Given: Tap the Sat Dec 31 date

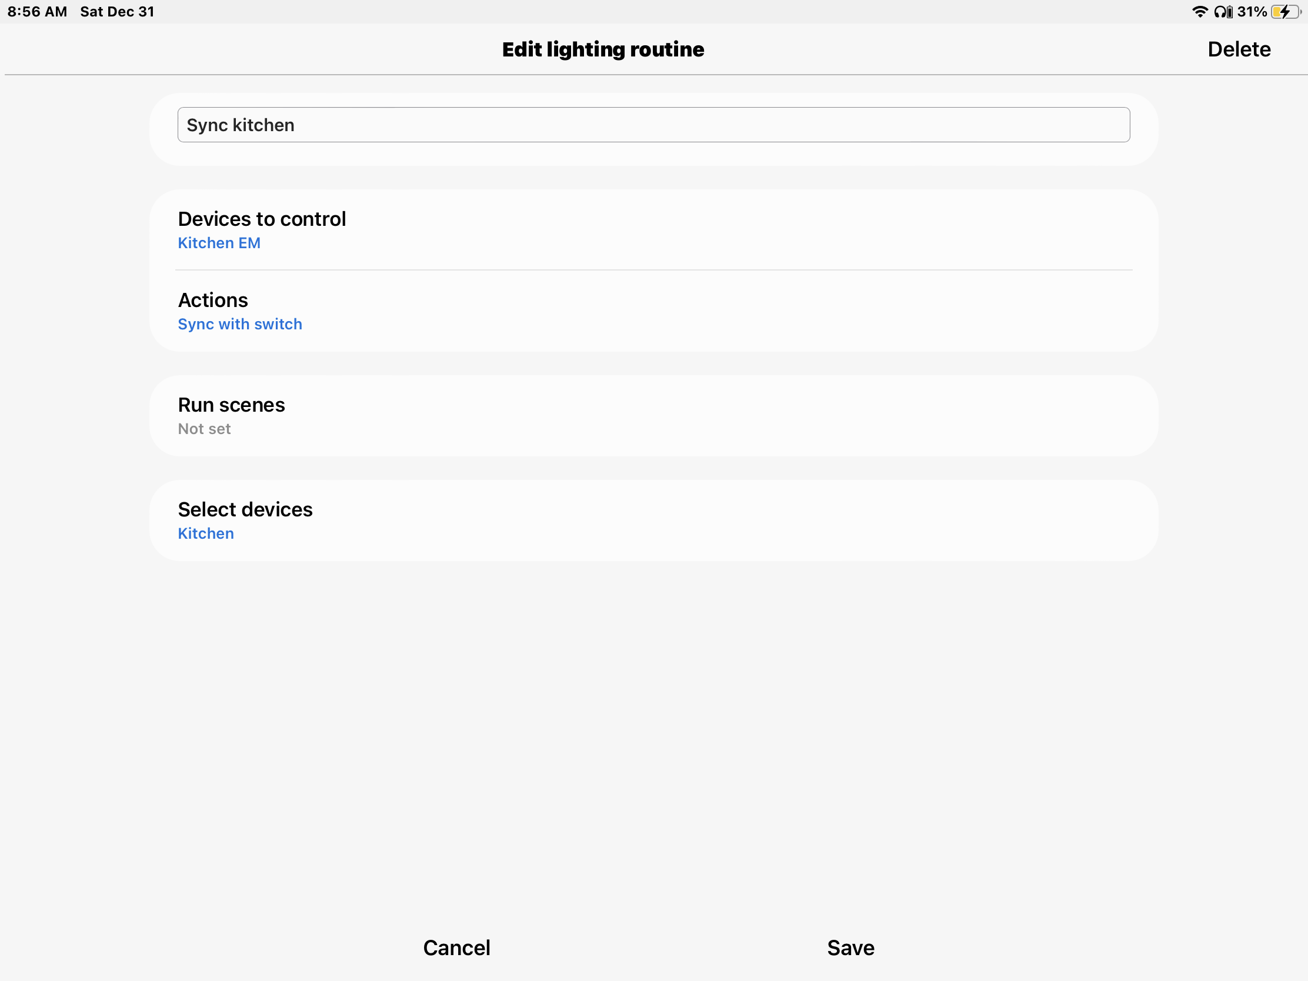Looking at the screenshot, I should pos(117,12).
